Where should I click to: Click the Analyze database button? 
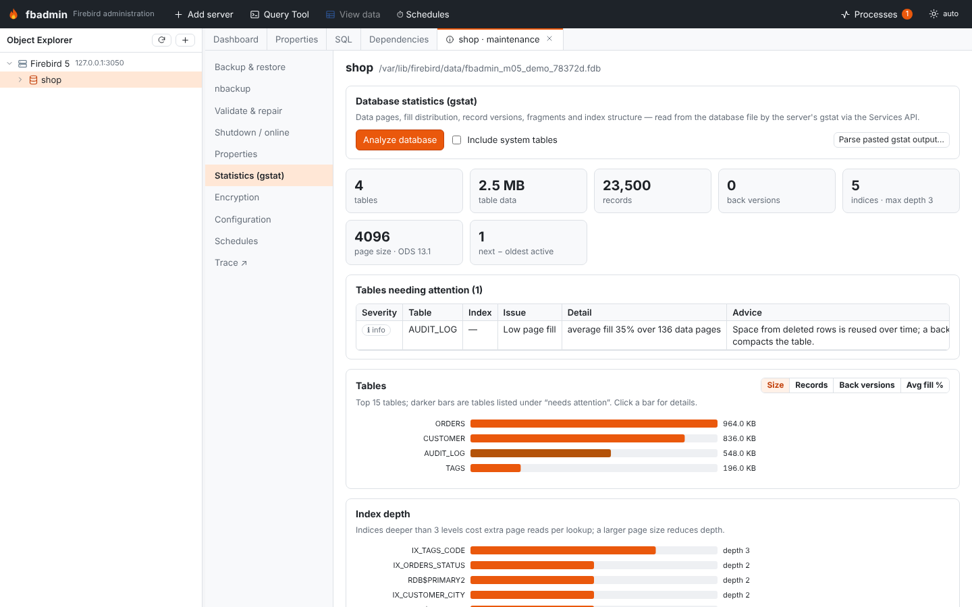point(400,140)
